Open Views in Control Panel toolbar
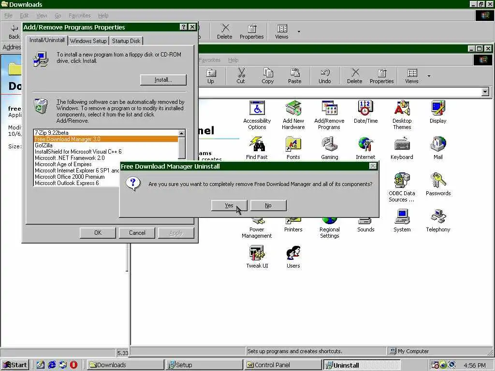Screen dimensions: 495x371 click(x=412, y=76)
